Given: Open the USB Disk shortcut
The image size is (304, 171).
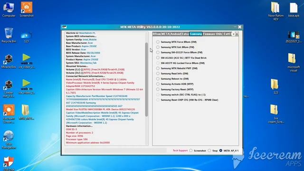Looking at the screenshot, I should coord(9,164).
